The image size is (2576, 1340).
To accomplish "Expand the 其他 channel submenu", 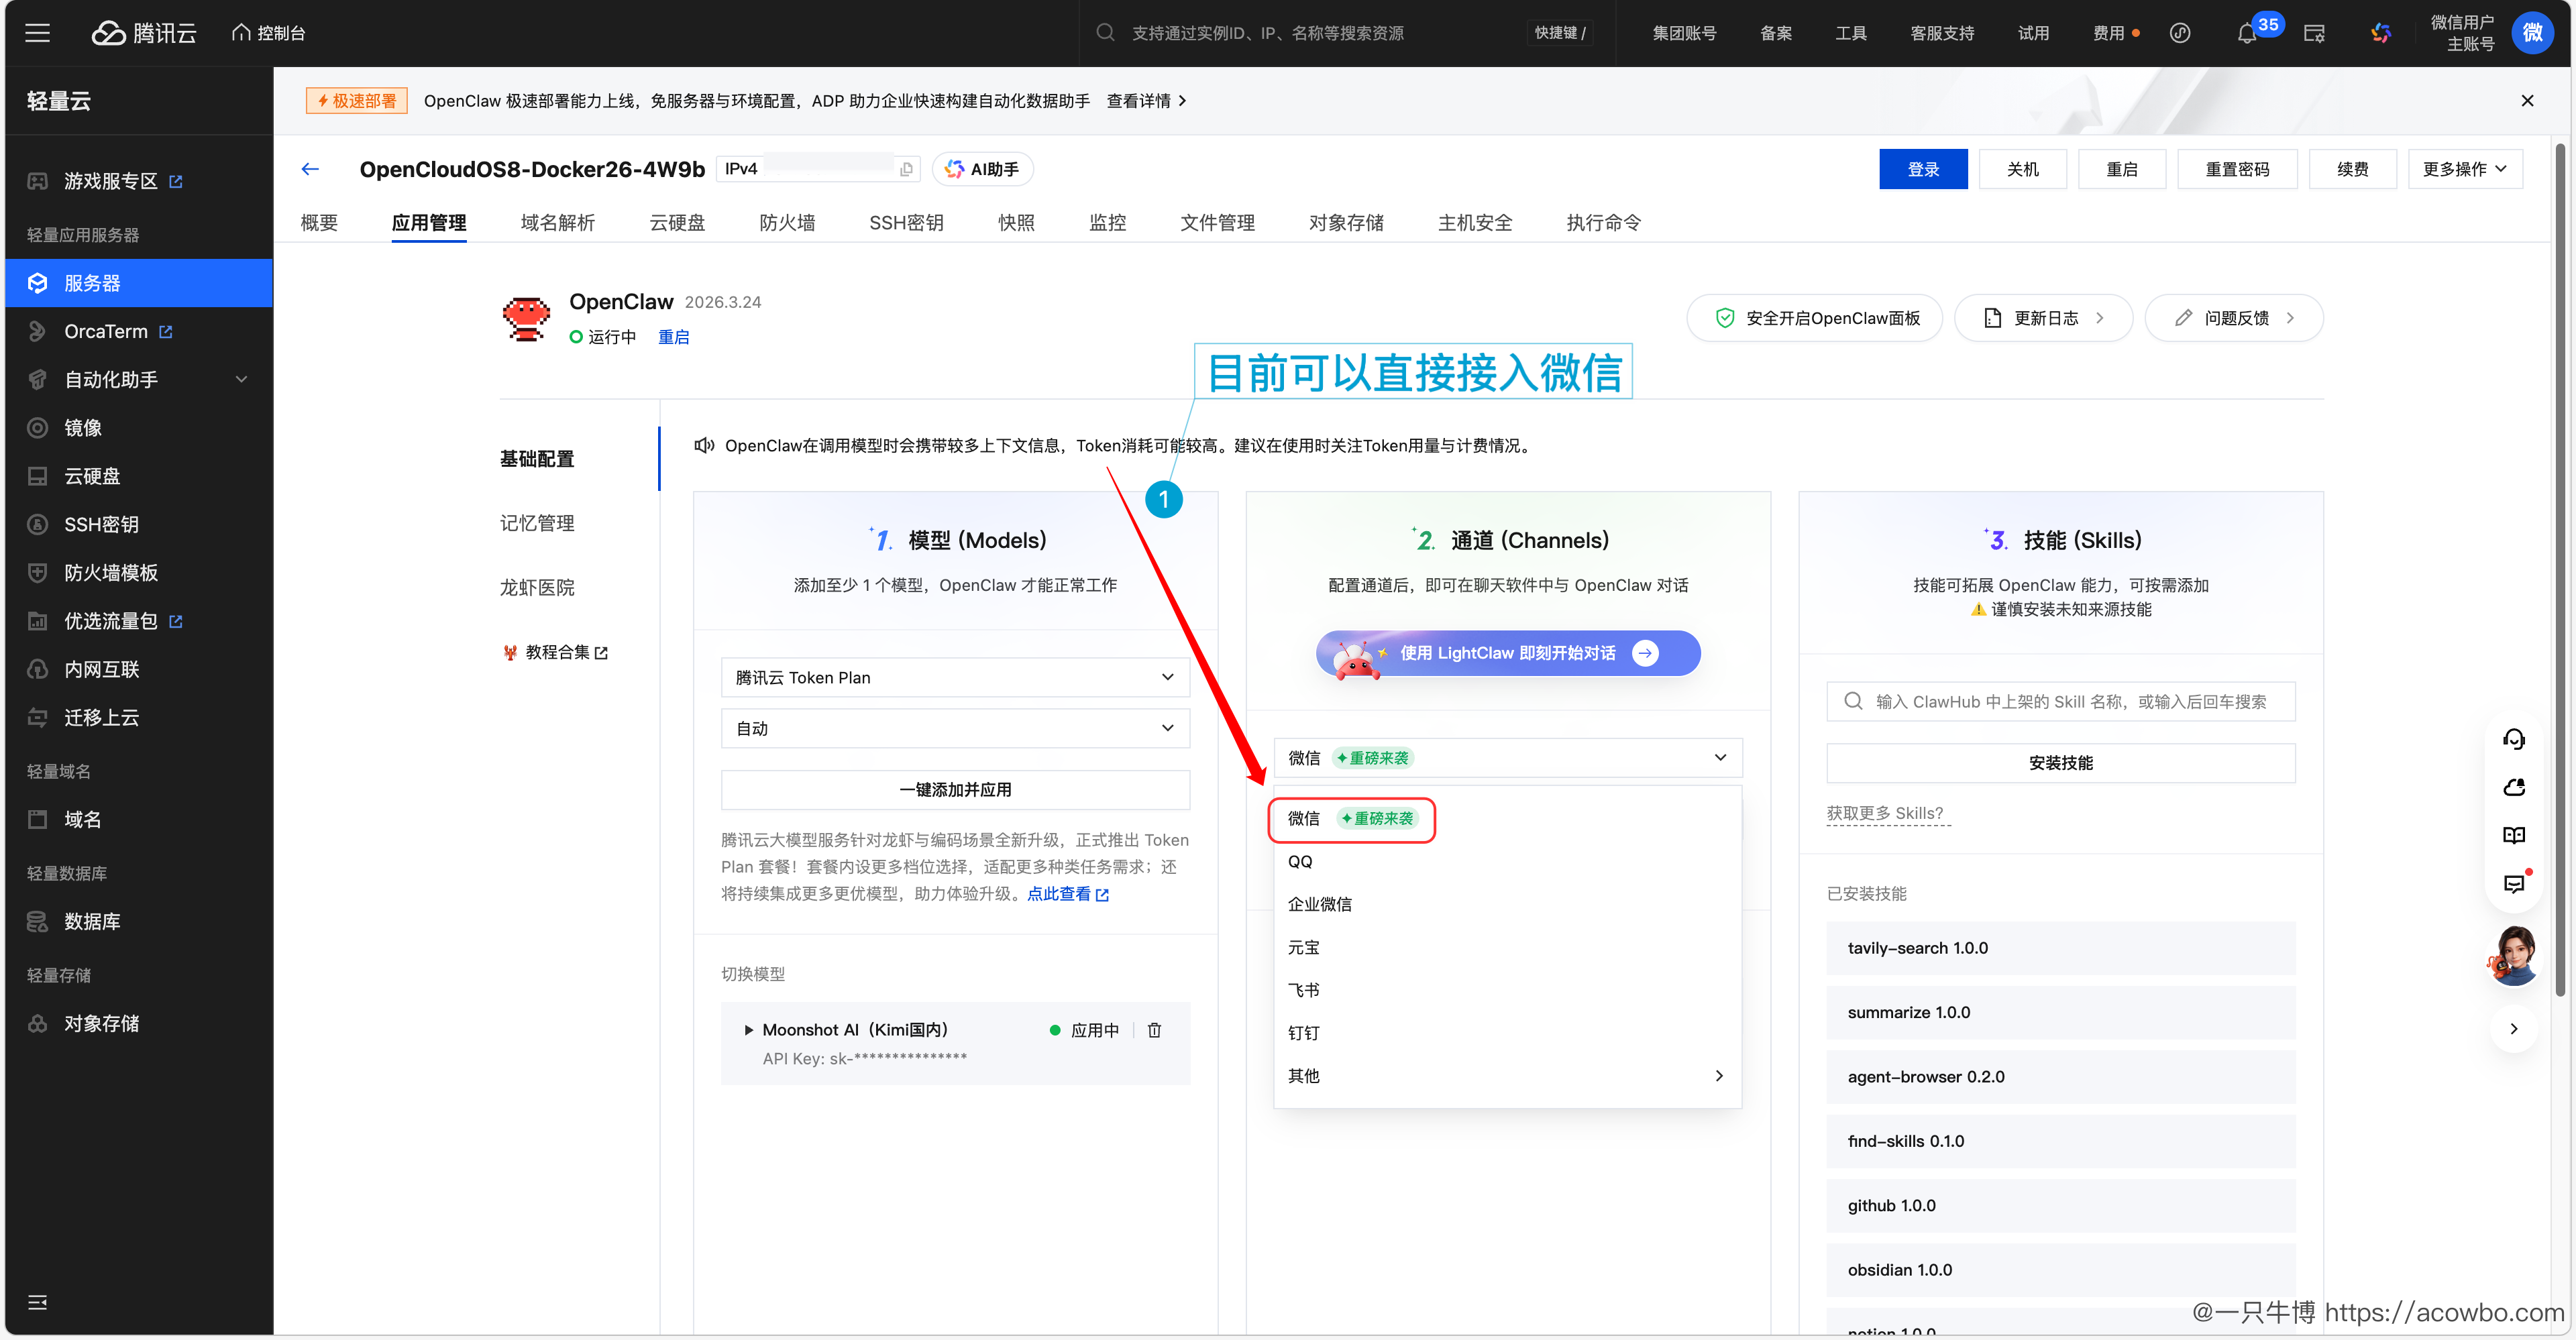I will (x=1507, y=1076).
